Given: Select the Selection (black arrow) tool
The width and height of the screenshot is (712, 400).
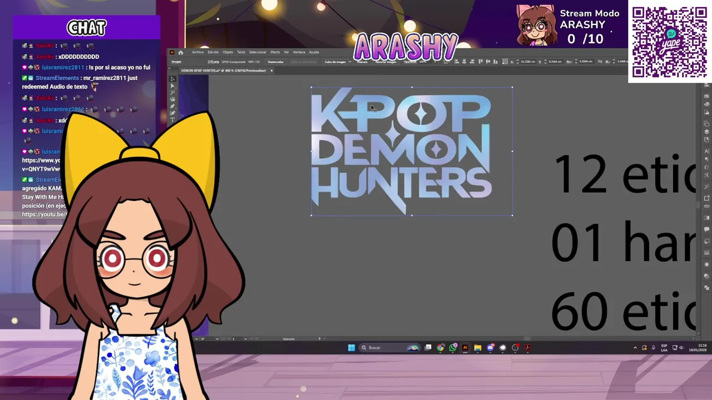Looking at the screenshot, I should pos(172,79).
